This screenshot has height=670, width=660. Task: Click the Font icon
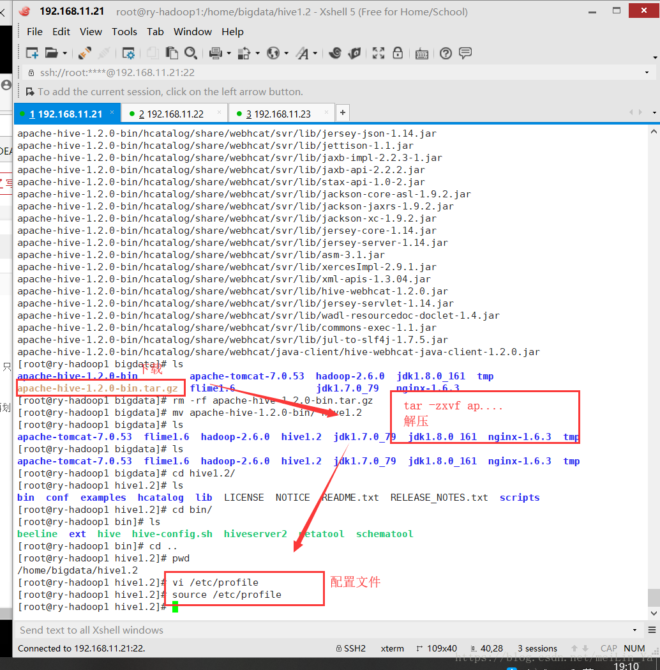click(303, 54)
